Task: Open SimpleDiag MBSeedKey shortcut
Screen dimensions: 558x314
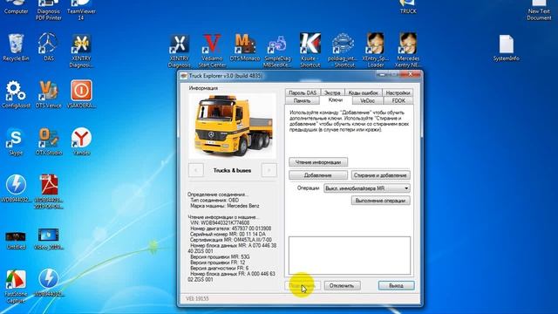Action: click(277, 51)
